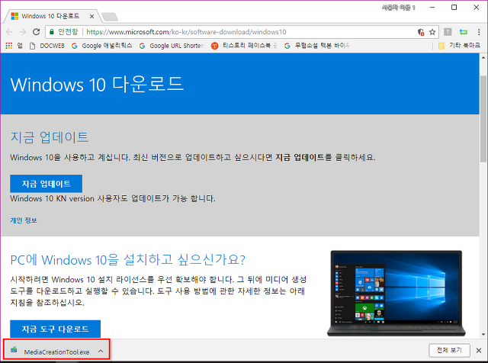Reload the page with the refresh icon
Viewport: 488px width, 363px height.
coord(37,32)
